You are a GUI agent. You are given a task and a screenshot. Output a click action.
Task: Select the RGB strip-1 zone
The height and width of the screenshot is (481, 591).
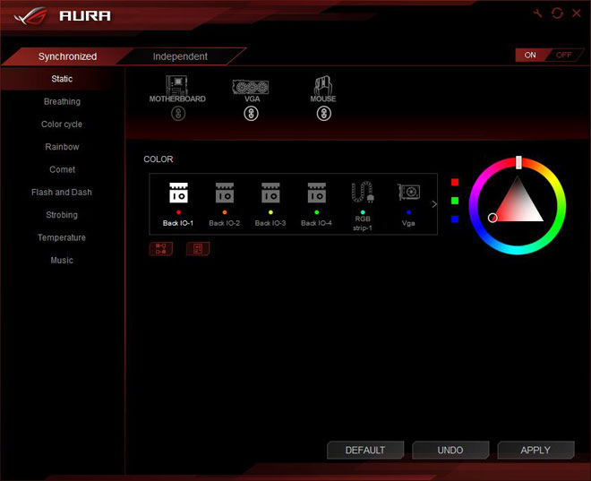(x=363, y=206)
